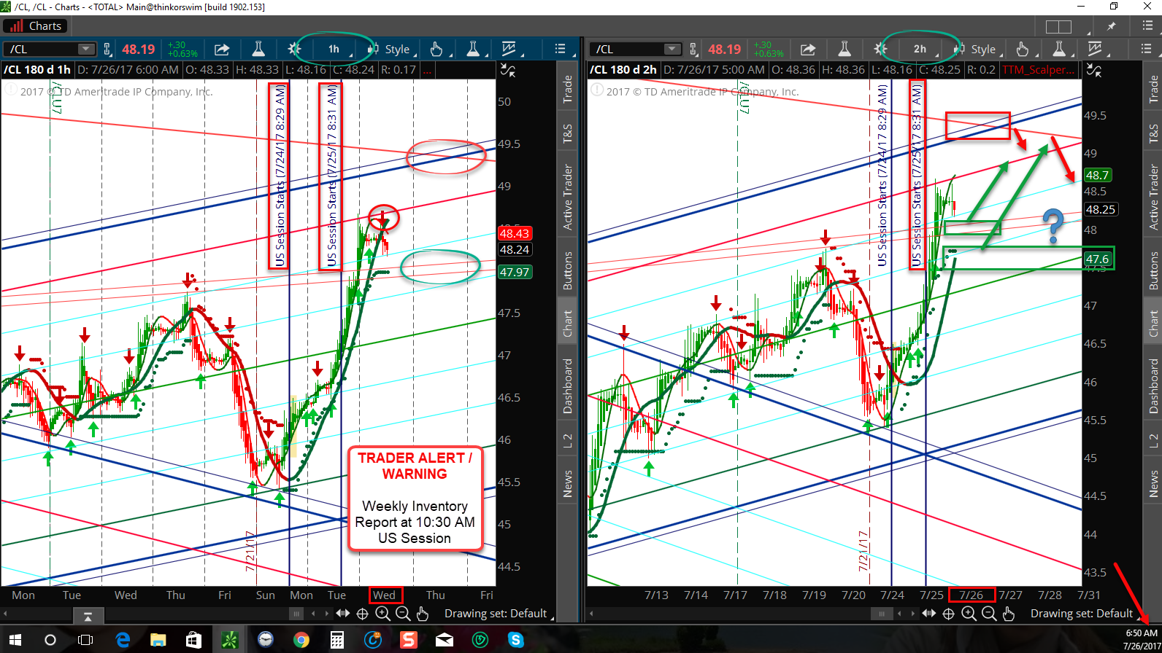Click symbol link icon in right chart
The image size is (1162, 653).
(x=693, y=50)
